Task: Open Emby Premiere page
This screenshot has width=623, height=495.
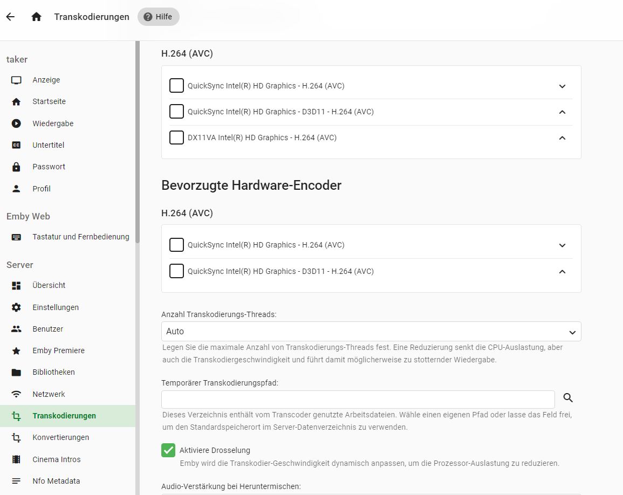Action: point(67,351)
